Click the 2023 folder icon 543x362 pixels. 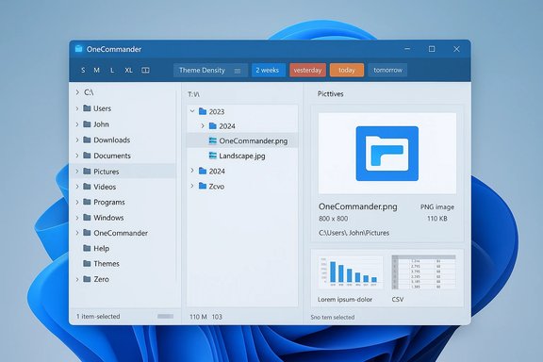tap(203, 111)
